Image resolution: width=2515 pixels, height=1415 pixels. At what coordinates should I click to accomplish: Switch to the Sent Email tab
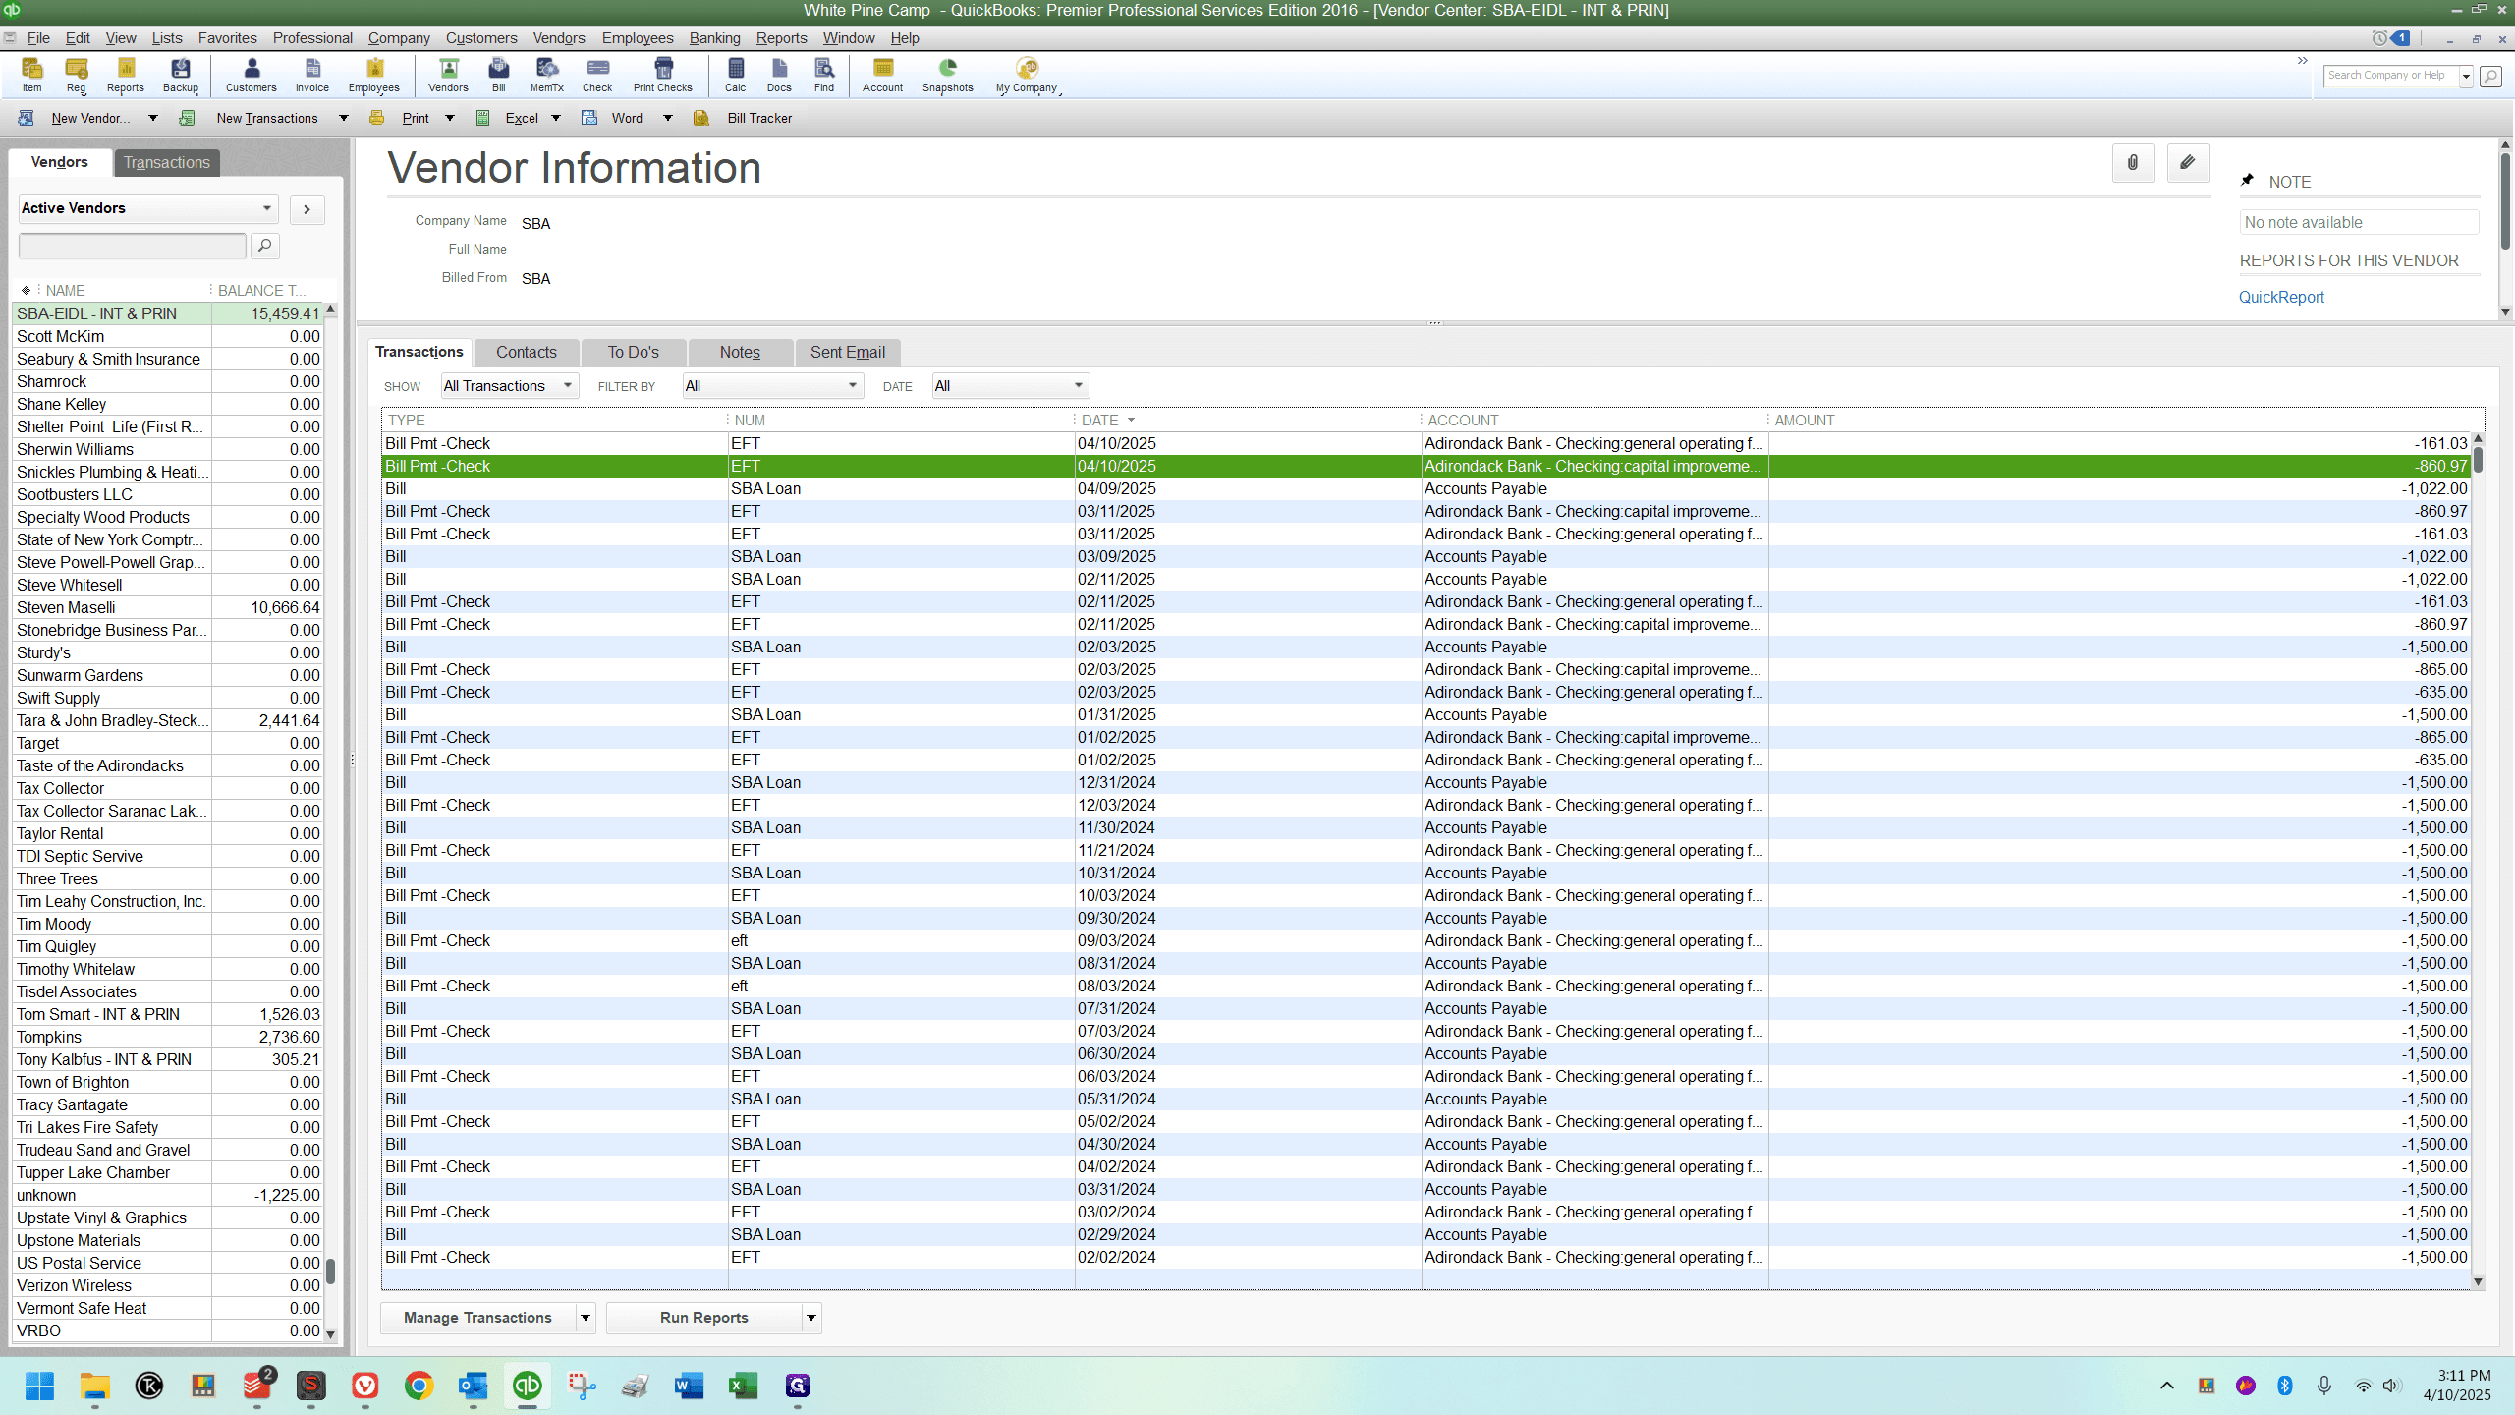[x=847, y=352]
